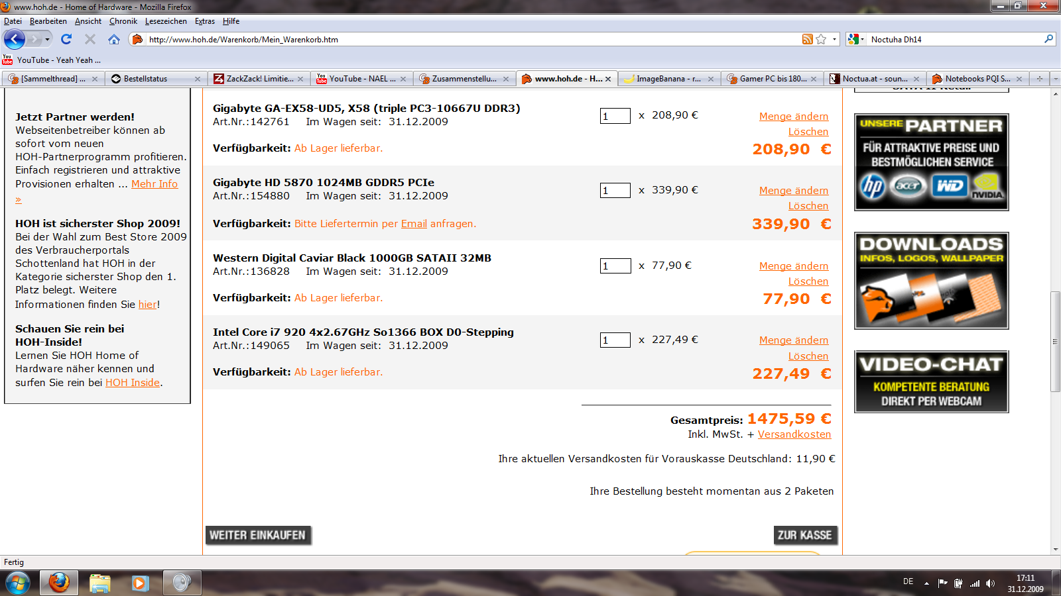Subscribe via the RSS feed icon

pyautogui.click(x=808, y=40)
